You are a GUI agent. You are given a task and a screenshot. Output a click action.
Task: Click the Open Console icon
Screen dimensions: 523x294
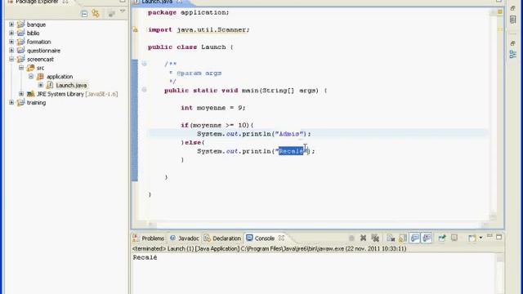pyautogui.click(x=472, y=238)
